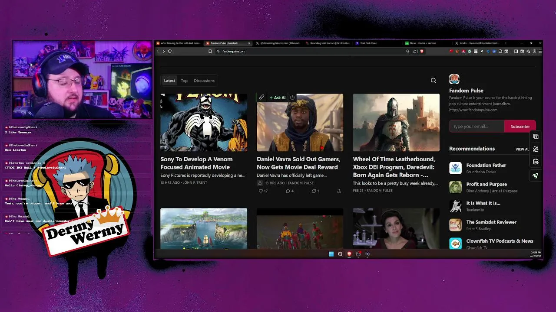Click the magic pen floating side icon
The image size is (556, 312).
click(x=536, y=149)
